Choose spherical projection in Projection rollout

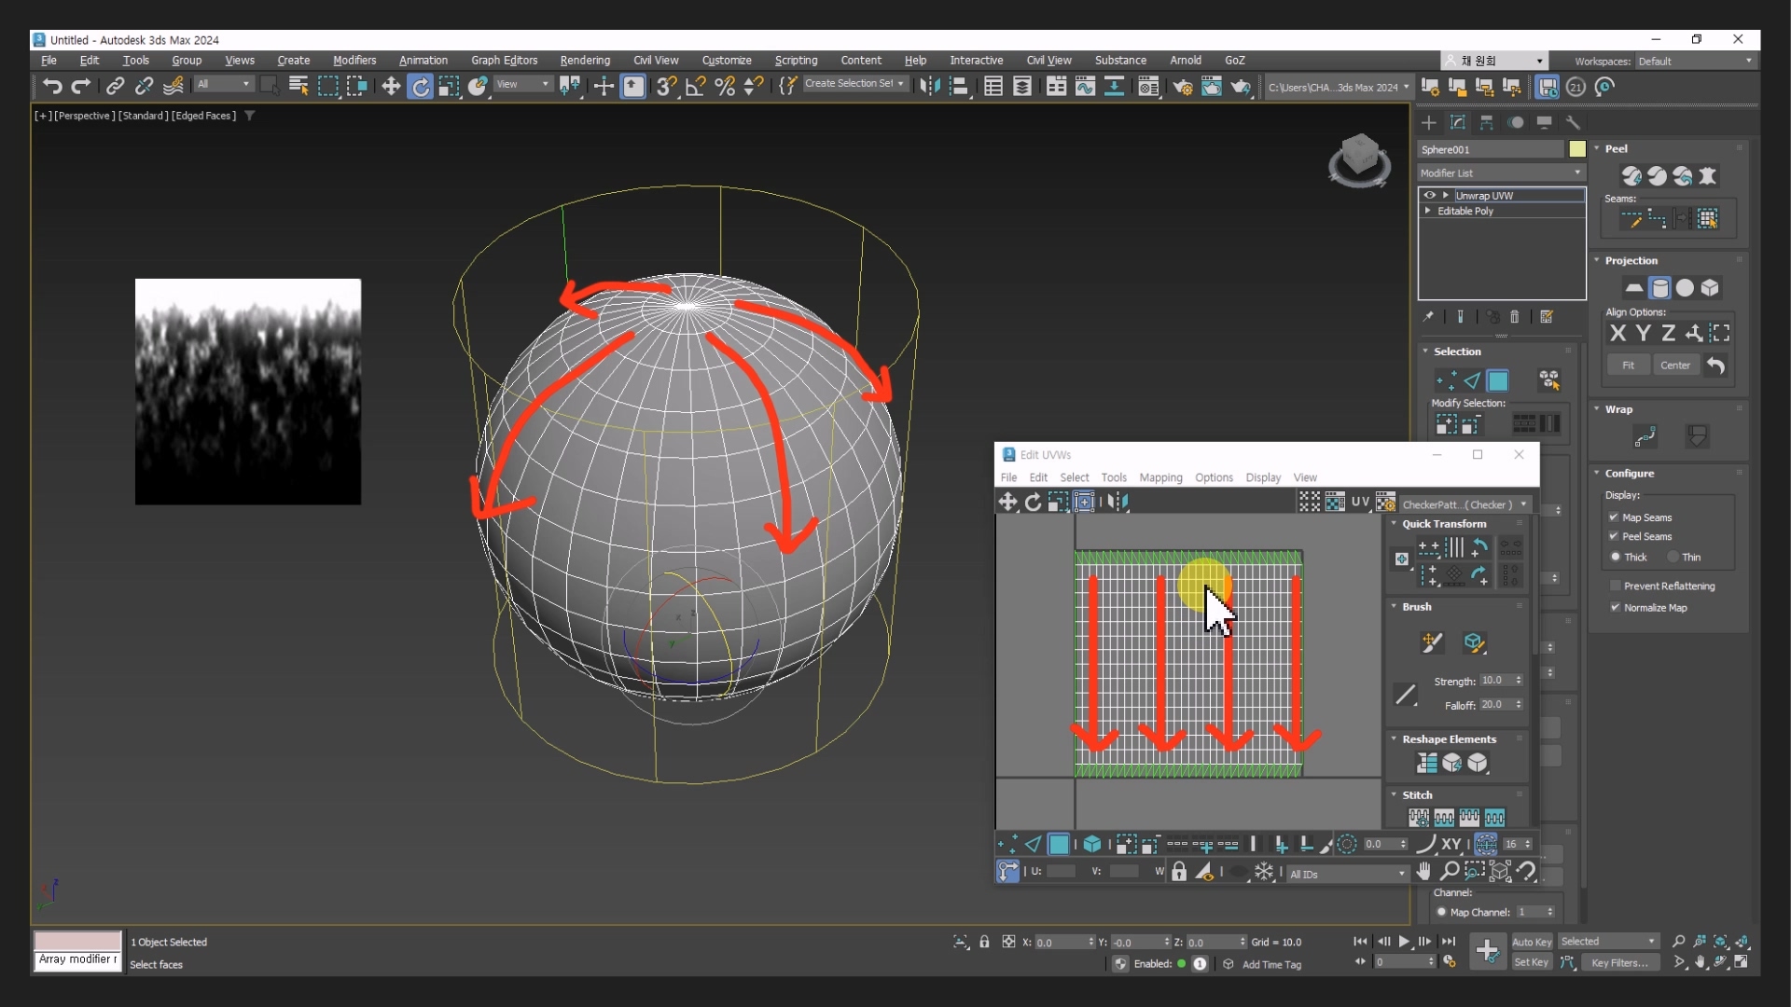pos(1685,288)
